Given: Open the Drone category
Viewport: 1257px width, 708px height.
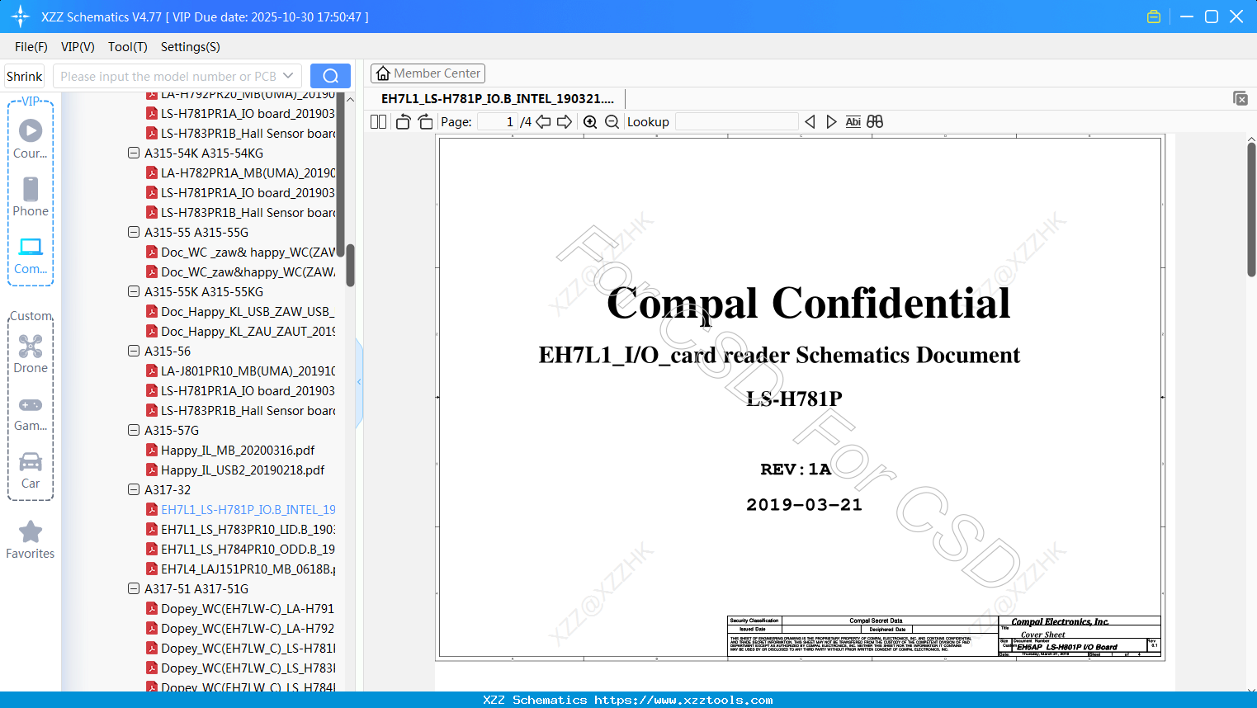Looking at the screenshot, I should (31, 353).
